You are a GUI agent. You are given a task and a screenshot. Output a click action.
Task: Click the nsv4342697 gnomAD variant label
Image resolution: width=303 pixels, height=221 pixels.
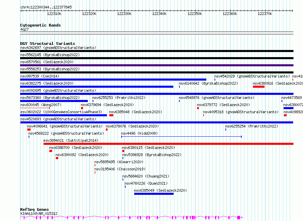coord(58,48)
